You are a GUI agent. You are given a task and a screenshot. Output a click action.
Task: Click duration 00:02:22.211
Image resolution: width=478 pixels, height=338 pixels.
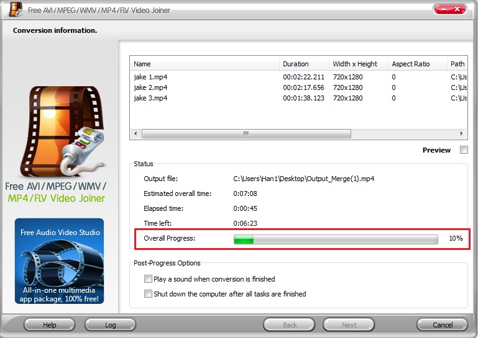pos(303,77)
